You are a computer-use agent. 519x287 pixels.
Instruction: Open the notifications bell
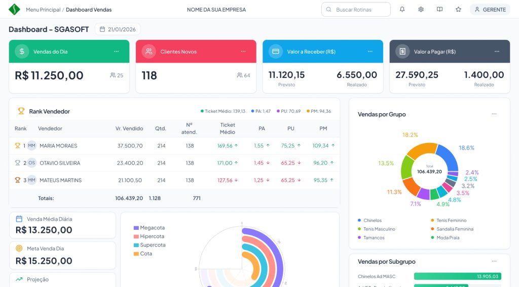pos(402,10)
